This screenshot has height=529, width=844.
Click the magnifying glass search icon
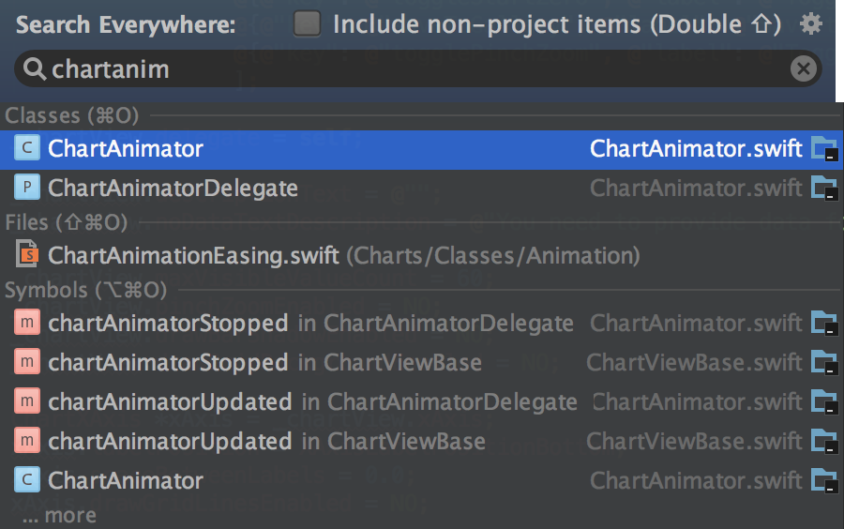point(35,69)
